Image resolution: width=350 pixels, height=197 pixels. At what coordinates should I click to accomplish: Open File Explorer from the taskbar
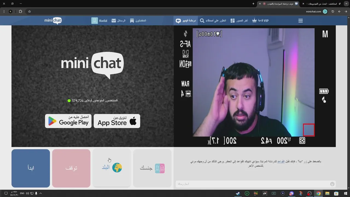(327, 193)
